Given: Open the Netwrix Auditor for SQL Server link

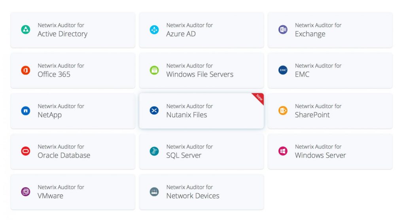Looking at the screenshot, I should (189, 151).
